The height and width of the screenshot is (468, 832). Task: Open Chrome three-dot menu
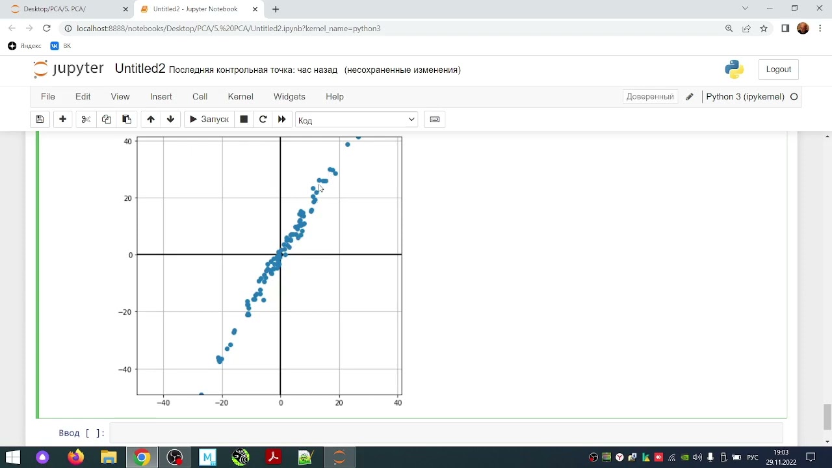click(820, 29)
